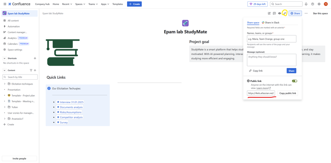
Task: Open the Presentation page in tree
Action: coord(14,90)
